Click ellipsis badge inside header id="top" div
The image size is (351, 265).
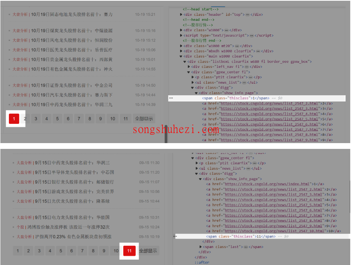[x=247, y=15]
